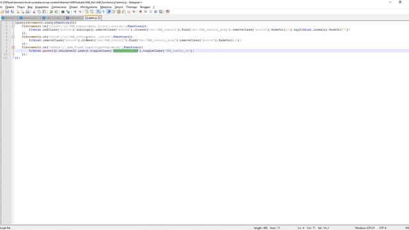409x230 pixels.
Task: Click the Copy toolbar icon
Action: point(39,11)
